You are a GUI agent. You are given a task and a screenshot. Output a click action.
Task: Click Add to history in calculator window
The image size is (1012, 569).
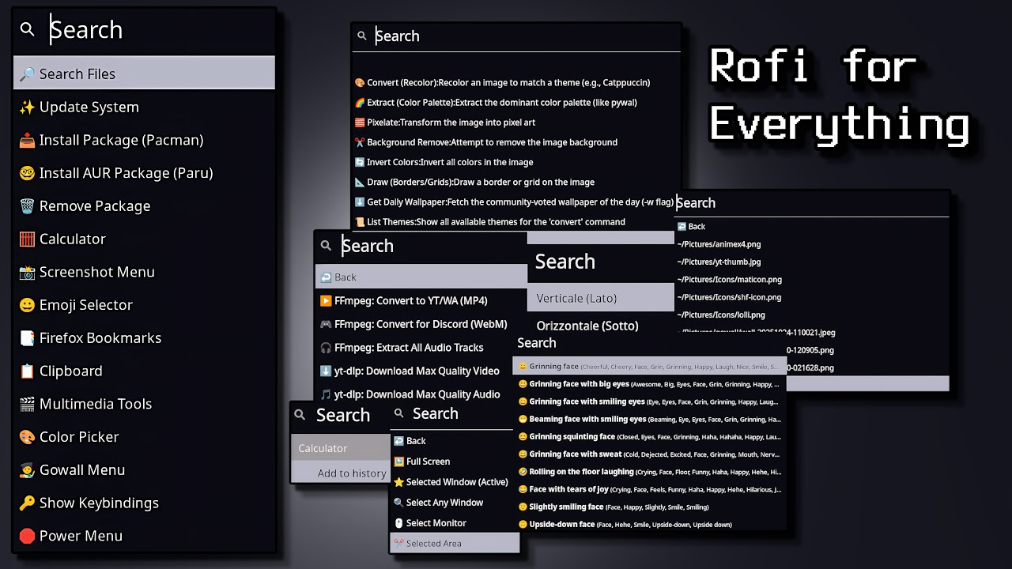(352, 473)
